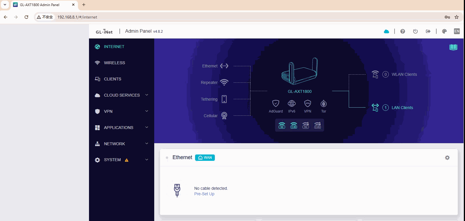Click the logout icon in header
The width and height of the screenshot is (465, 221).
tap(428, 31)
